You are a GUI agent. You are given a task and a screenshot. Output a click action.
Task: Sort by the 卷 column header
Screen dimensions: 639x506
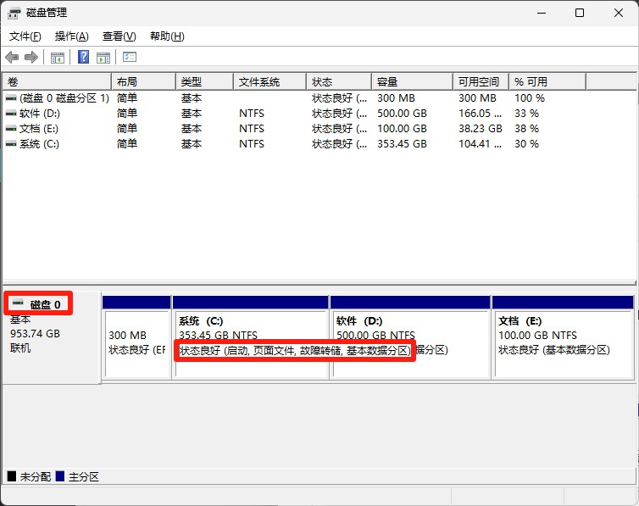(x=57, y=82)
